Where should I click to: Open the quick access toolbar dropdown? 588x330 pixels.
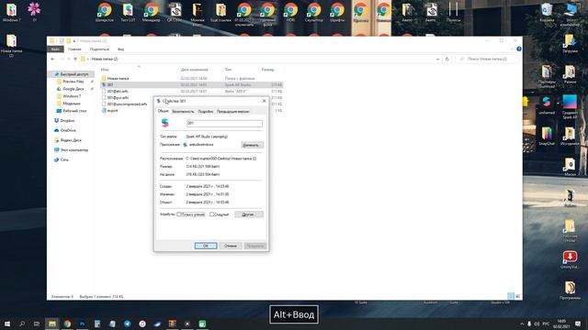(74, 40)
